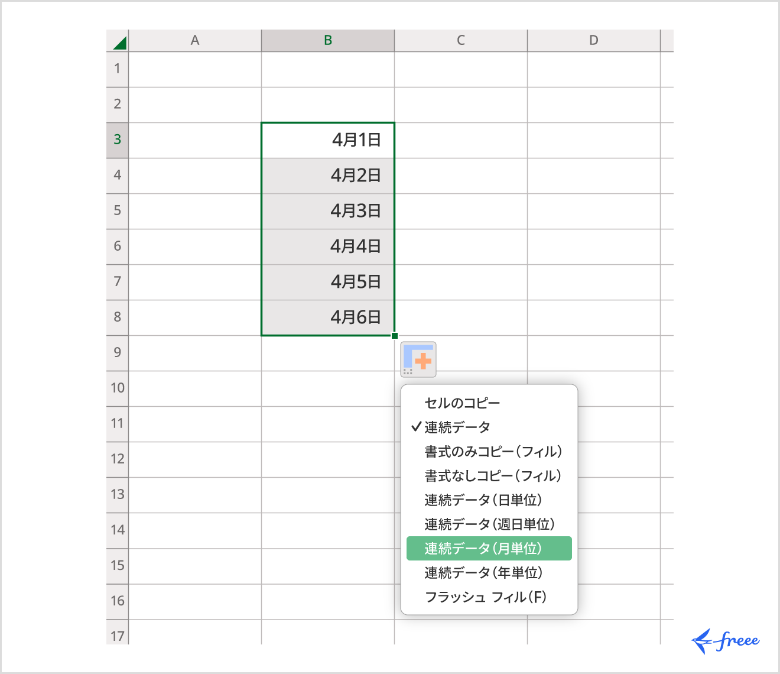Select column C header
The width and height of the screenshot is (780, 674).
[x=460, y=40]
